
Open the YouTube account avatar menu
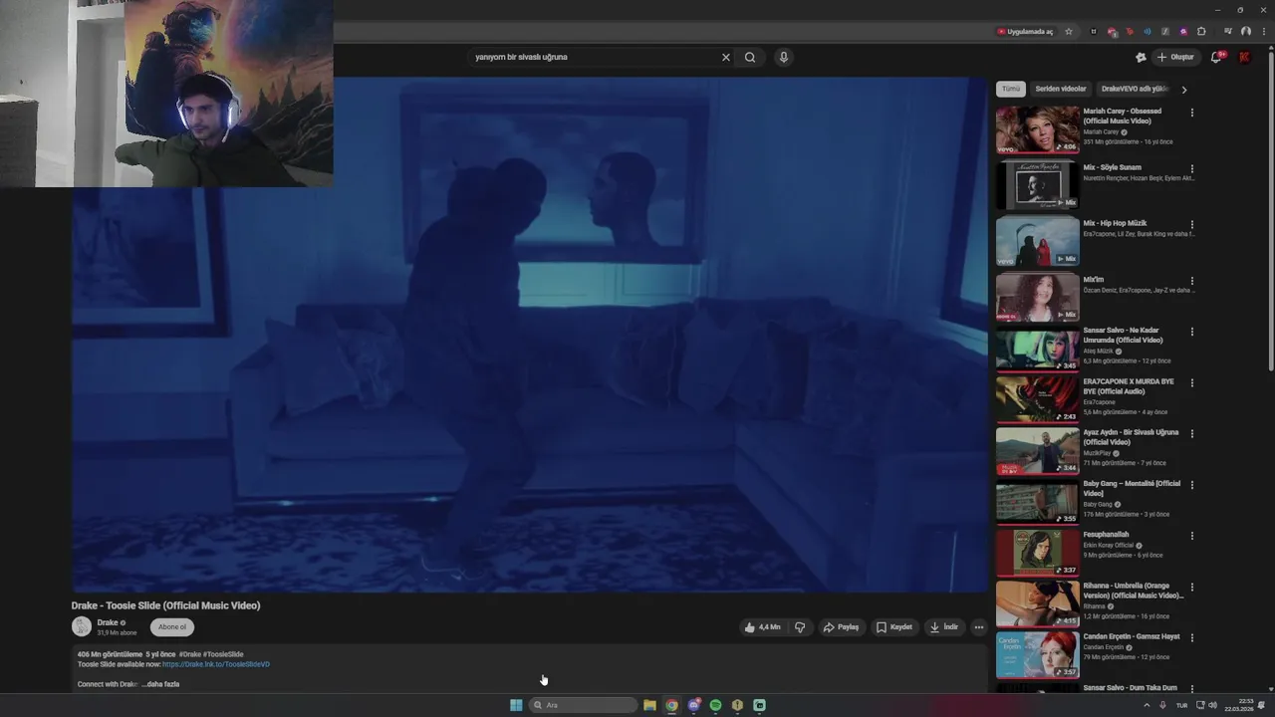[x=1244, y=57]
